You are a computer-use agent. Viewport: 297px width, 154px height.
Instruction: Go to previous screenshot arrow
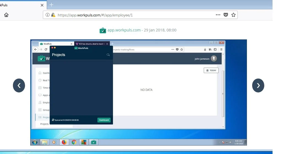pos(19,85)
